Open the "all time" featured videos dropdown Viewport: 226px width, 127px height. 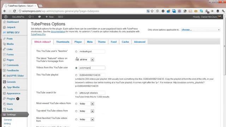click(x=87, y=60)
